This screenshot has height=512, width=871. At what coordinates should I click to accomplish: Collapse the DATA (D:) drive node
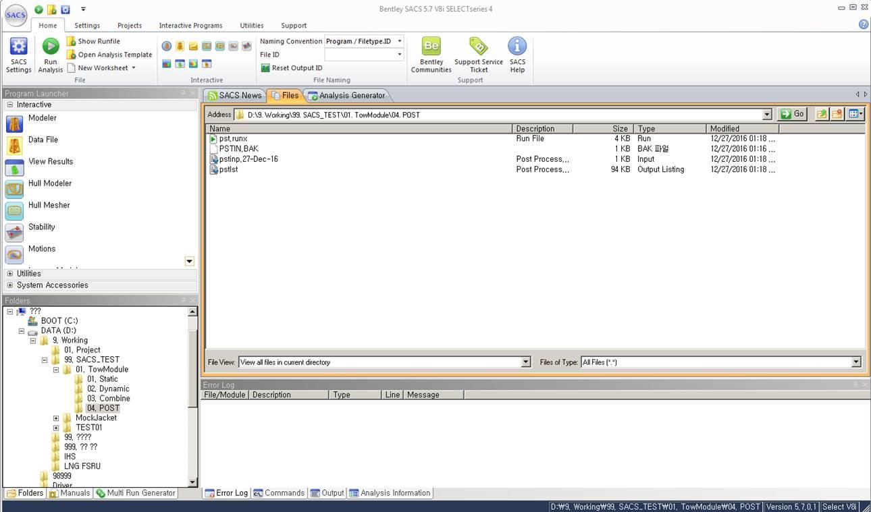point(22,331)
